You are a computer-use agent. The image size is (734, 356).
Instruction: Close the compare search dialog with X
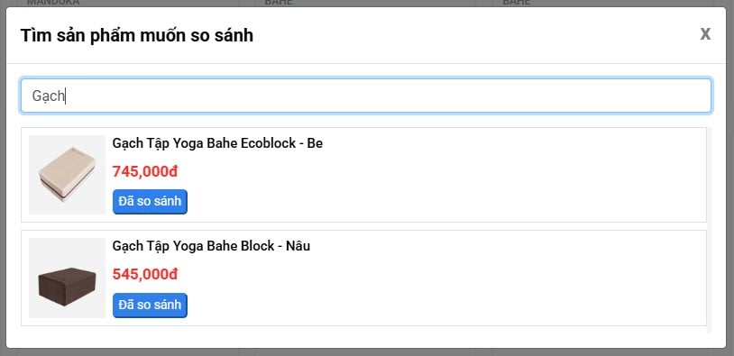705,34
